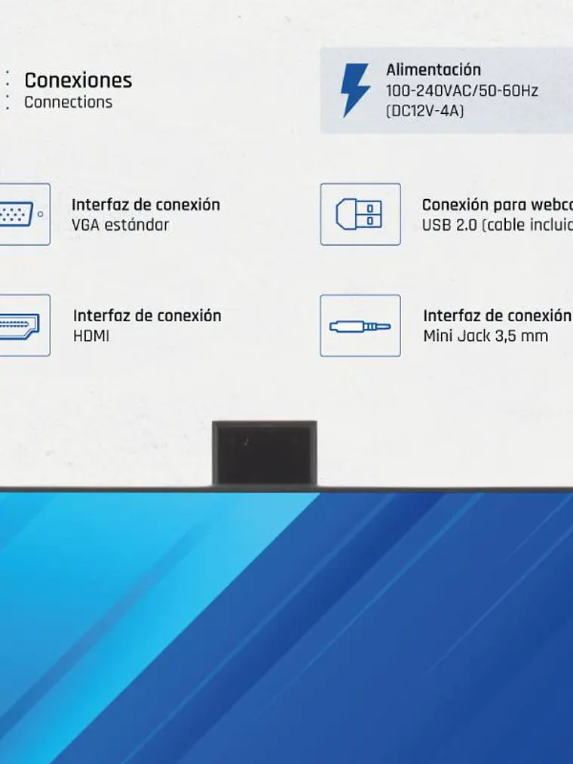Click 'Interfaz de conexión' above Mini Jack
Viewport: 573px width, 764px height.
[x=497, y=316]
